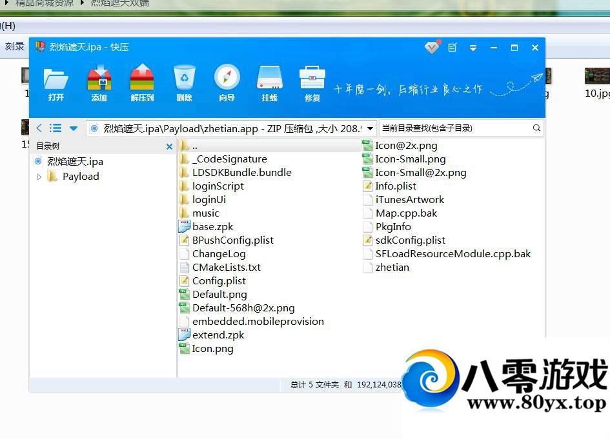610x439 pixels.
Task: Click the search magnifier icon
Action: tap(536, 128)
